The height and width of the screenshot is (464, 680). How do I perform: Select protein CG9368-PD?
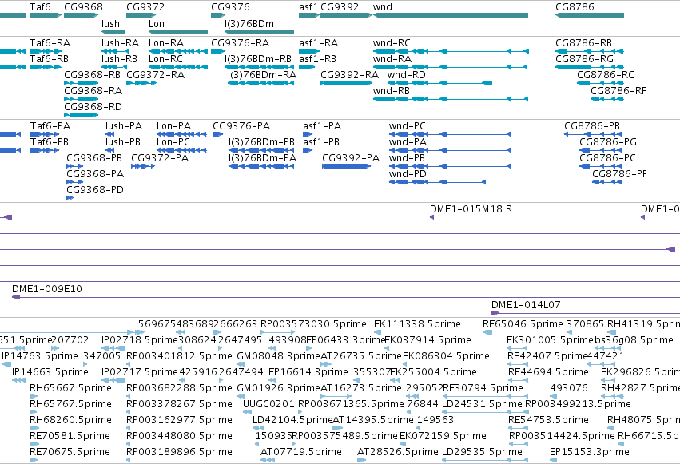click(x=95, y=190)
